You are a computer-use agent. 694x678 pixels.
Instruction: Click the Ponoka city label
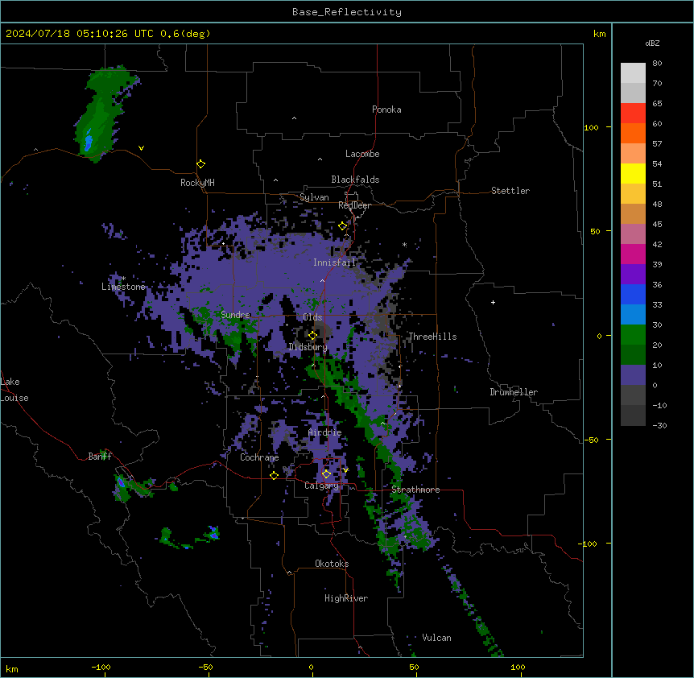click(386, 110)
